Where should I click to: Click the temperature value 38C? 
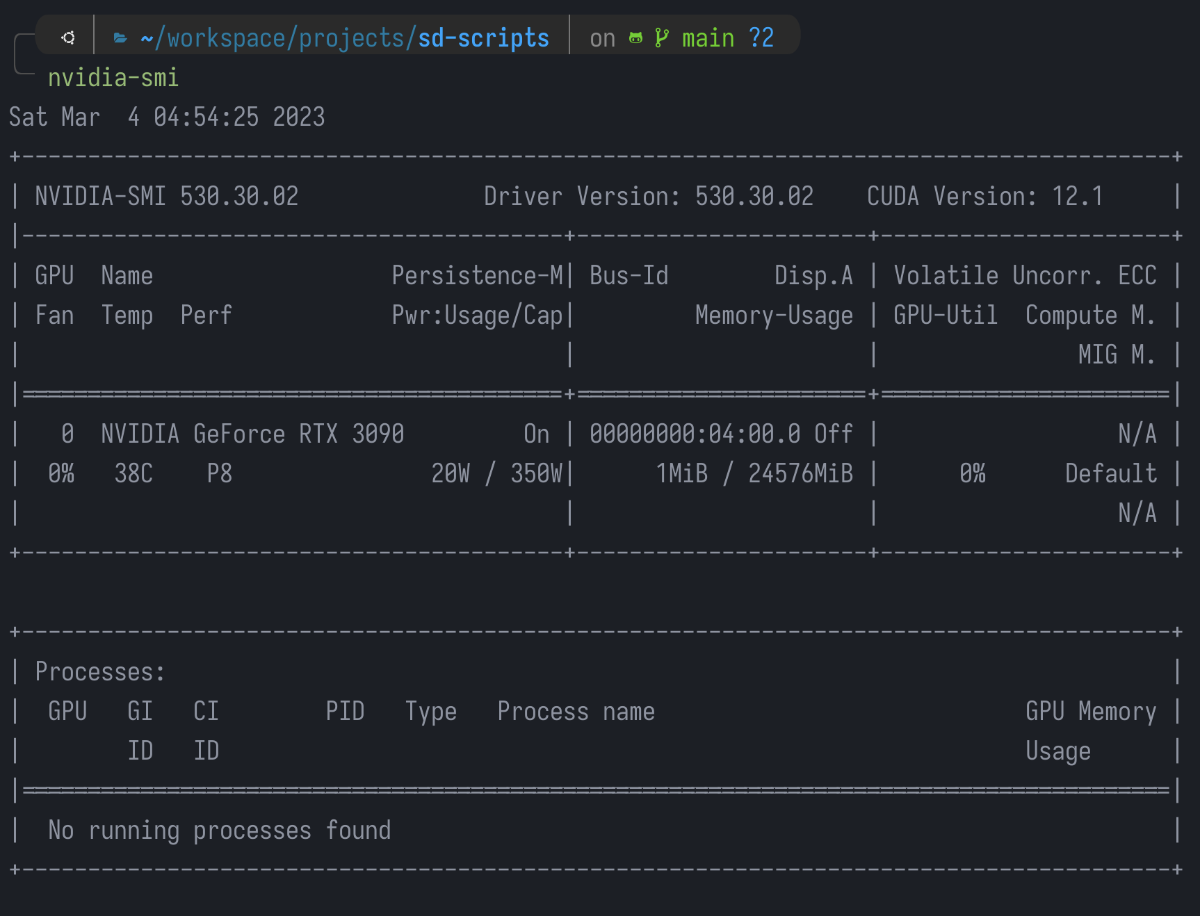coord(133,473)
